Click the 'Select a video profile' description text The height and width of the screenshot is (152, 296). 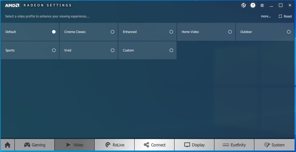tap(47, 16)
